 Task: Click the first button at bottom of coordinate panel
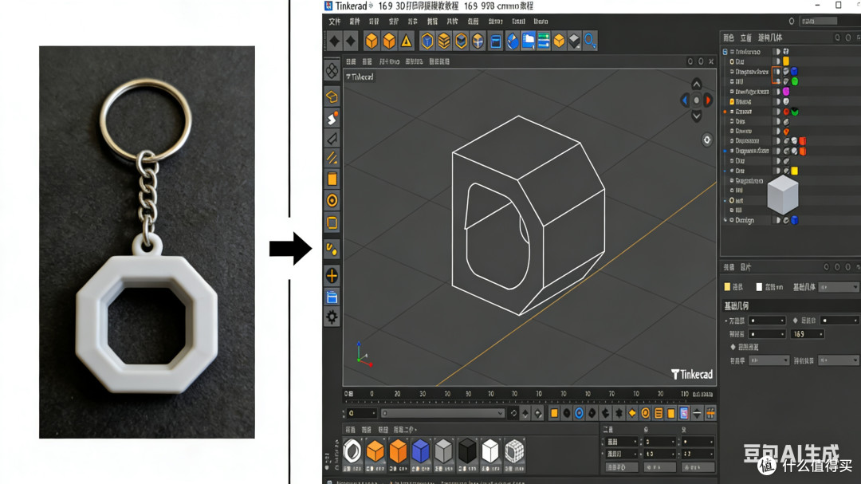pos(622,467)
